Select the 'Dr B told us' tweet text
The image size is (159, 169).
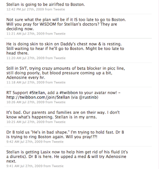tap(65, 134)
